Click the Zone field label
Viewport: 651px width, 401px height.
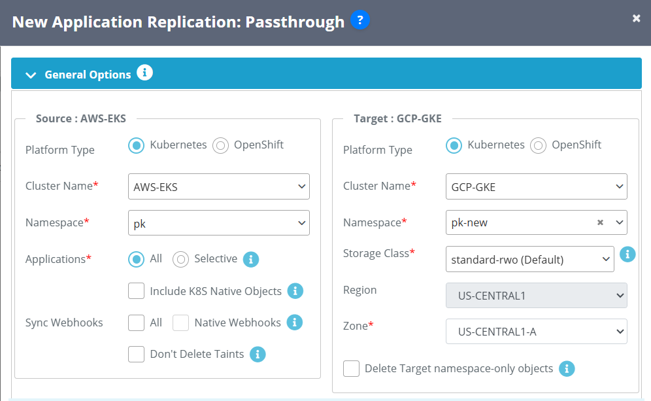(358, 326)
